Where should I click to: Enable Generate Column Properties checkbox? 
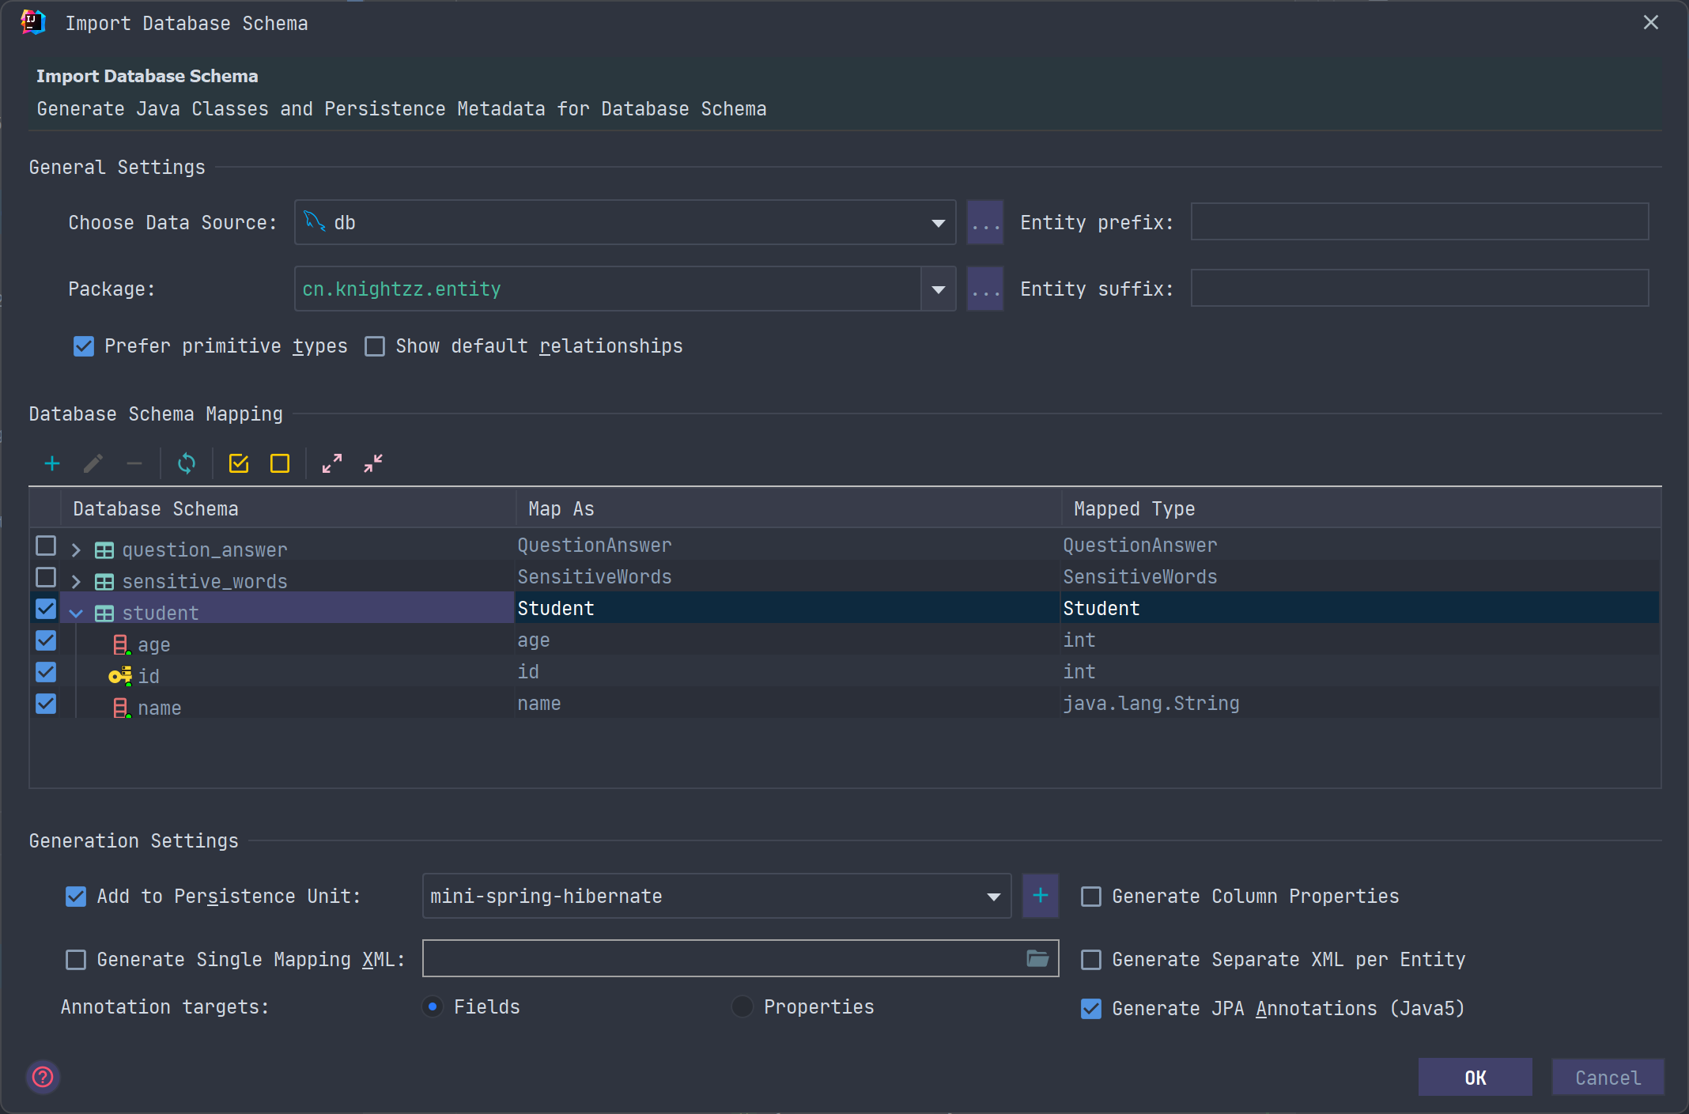click(x=1091, y=897)
